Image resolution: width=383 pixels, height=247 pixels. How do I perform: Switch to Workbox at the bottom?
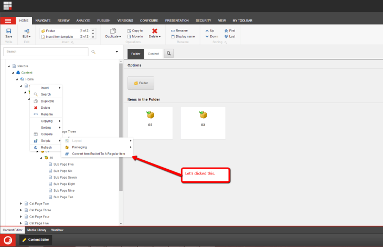[57, 230]
